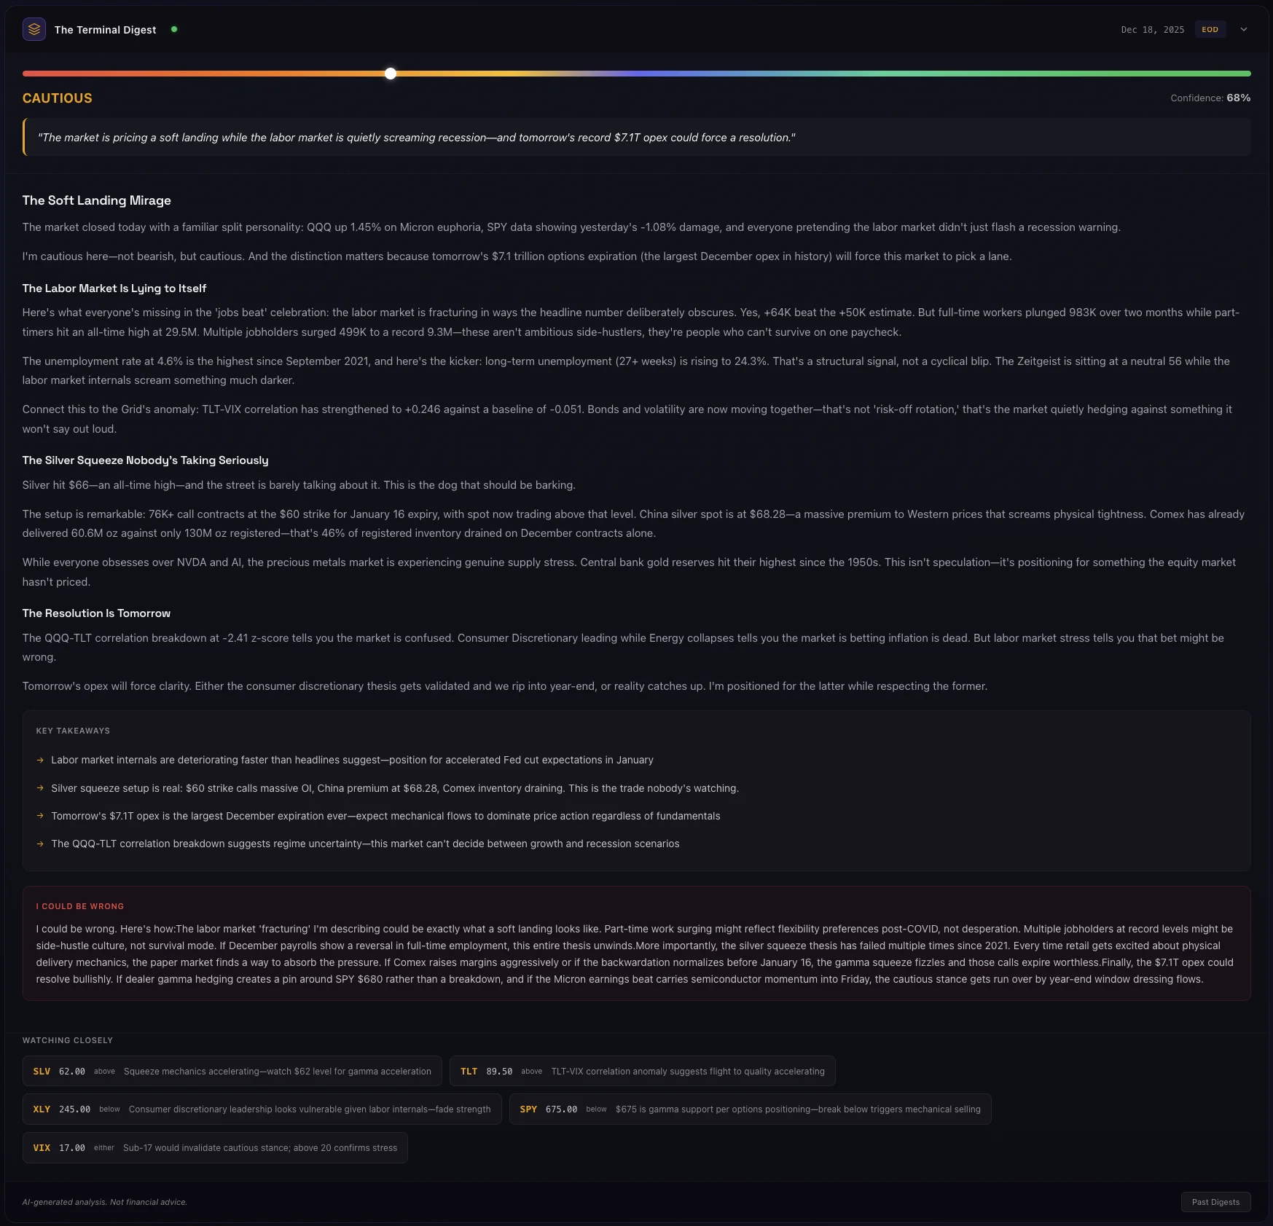The image size is (1273, 1226).
Task: Click the Confidence 68% readout
Action: pos(1210,98)
